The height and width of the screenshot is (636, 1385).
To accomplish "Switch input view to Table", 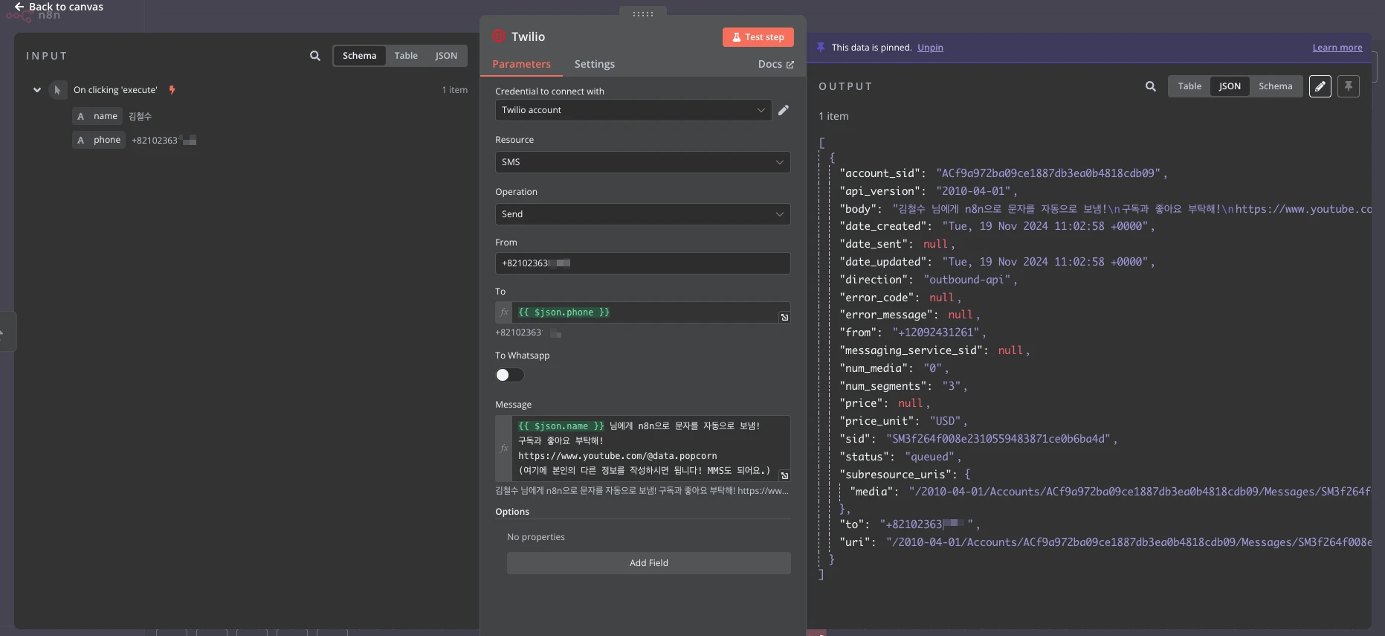I will 406,56.
